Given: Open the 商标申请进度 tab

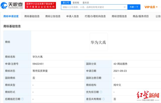Looking at the screenshot, I should [x=11, y=16].
